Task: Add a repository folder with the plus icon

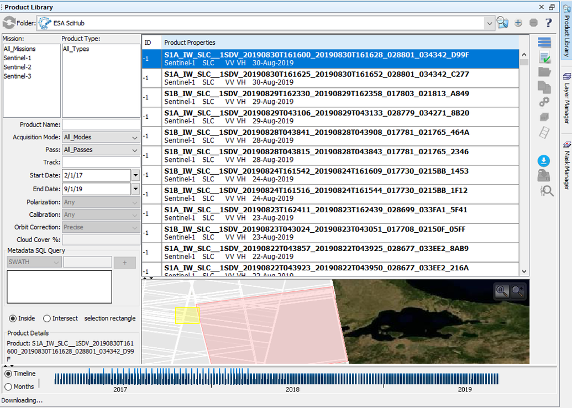Action: [x=518, y=23]
